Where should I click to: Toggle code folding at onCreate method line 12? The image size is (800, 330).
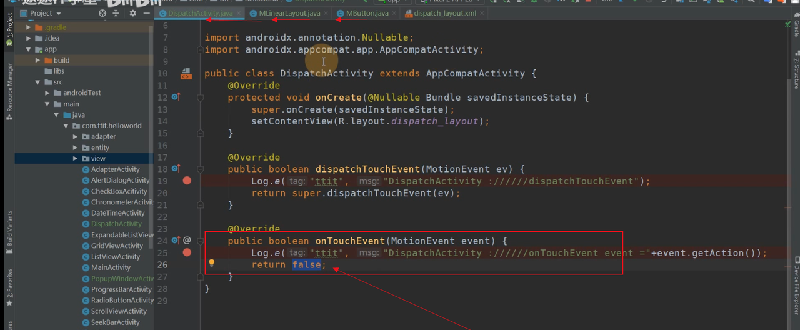pos(201,97)
